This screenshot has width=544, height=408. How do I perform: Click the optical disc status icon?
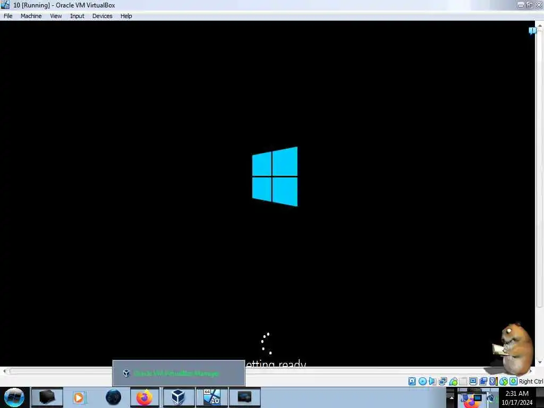[422, 381]
